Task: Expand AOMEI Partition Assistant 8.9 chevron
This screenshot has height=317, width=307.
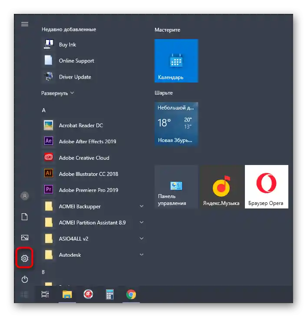Action: (x=142, y=222)
